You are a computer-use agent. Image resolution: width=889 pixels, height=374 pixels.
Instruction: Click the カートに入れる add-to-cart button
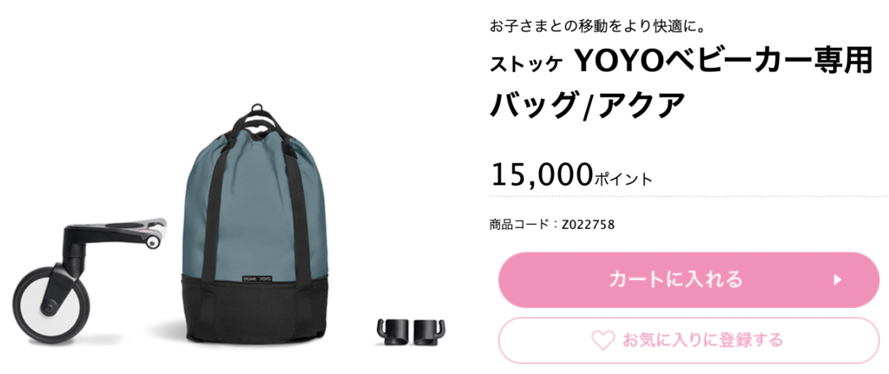[x=688, y=280]
